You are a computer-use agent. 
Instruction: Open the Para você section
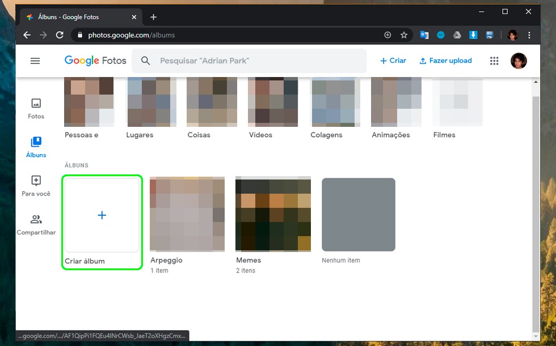coord(36,186)
